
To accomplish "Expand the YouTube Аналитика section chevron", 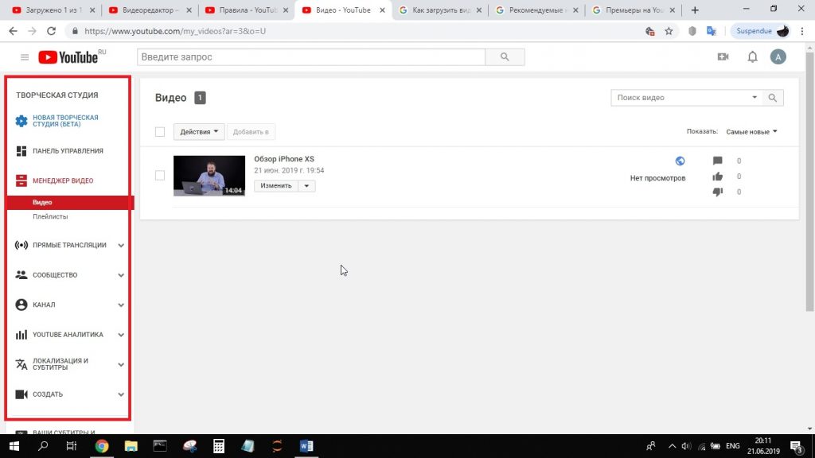I will pos(121,335).
